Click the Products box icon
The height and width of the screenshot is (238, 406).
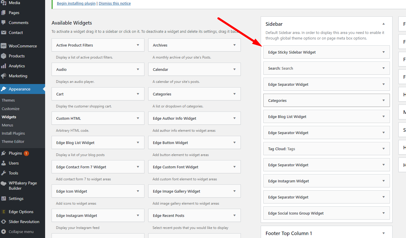tap(4, 56)
